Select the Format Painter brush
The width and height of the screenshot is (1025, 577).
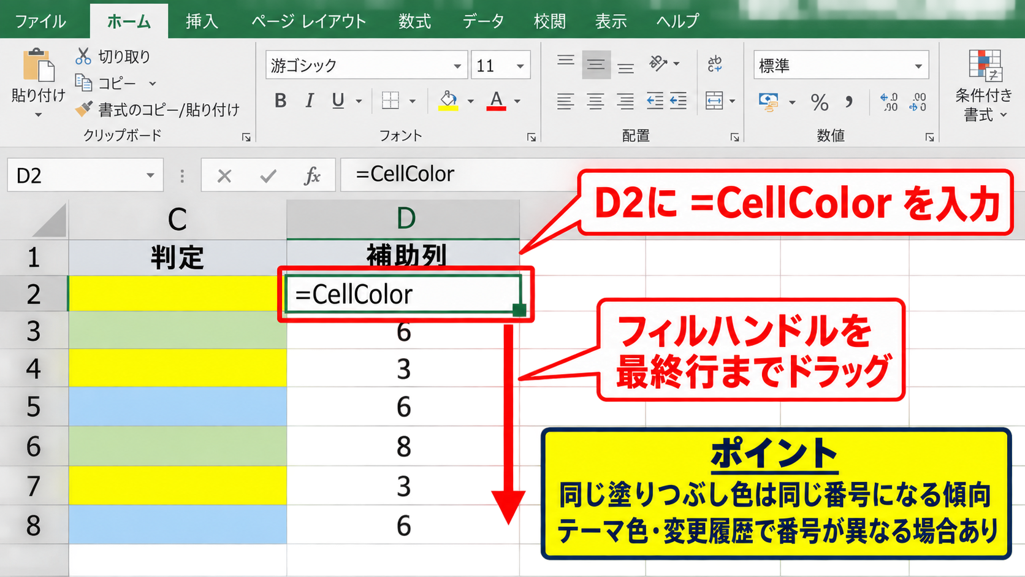pos(84,109)
